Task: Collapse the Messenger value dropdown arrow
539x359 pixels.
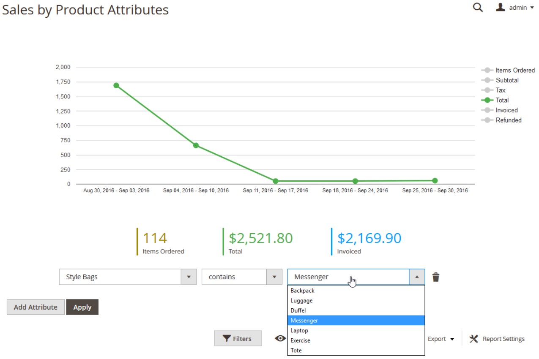Action: (417, 277)
